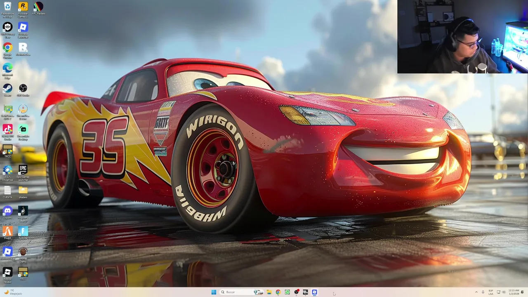Screen dimensions: 528x297
Task: Open the Fortnite desktop shortcut
Action: (x=23, y=233)
